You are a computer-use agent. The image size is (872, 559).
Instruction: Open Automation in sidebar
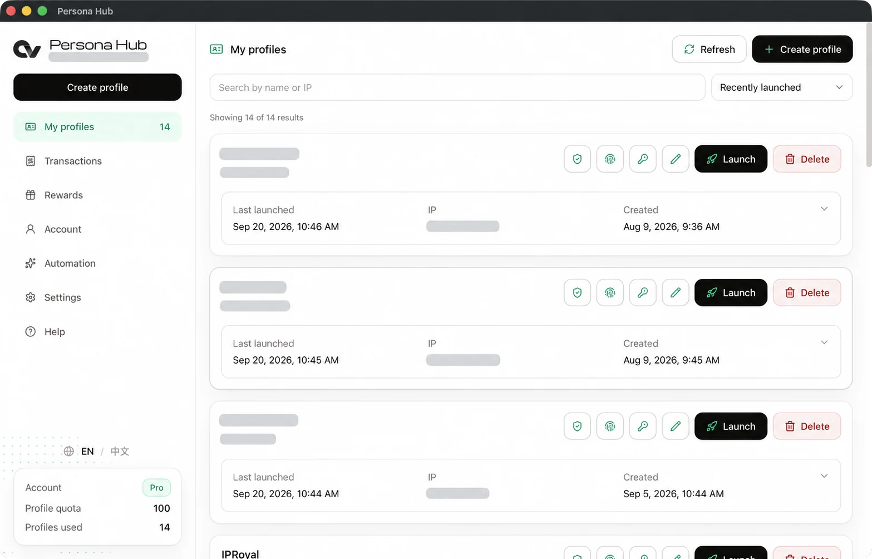pos(97,263)
